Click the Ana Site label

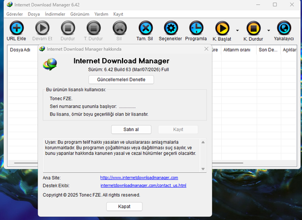51,178
